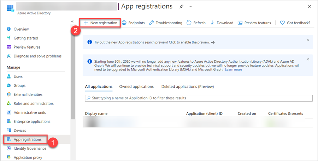The height and width of the screenshot is (161, 318).
Task: Focus the Application ID filter search box
Action: 199,98
